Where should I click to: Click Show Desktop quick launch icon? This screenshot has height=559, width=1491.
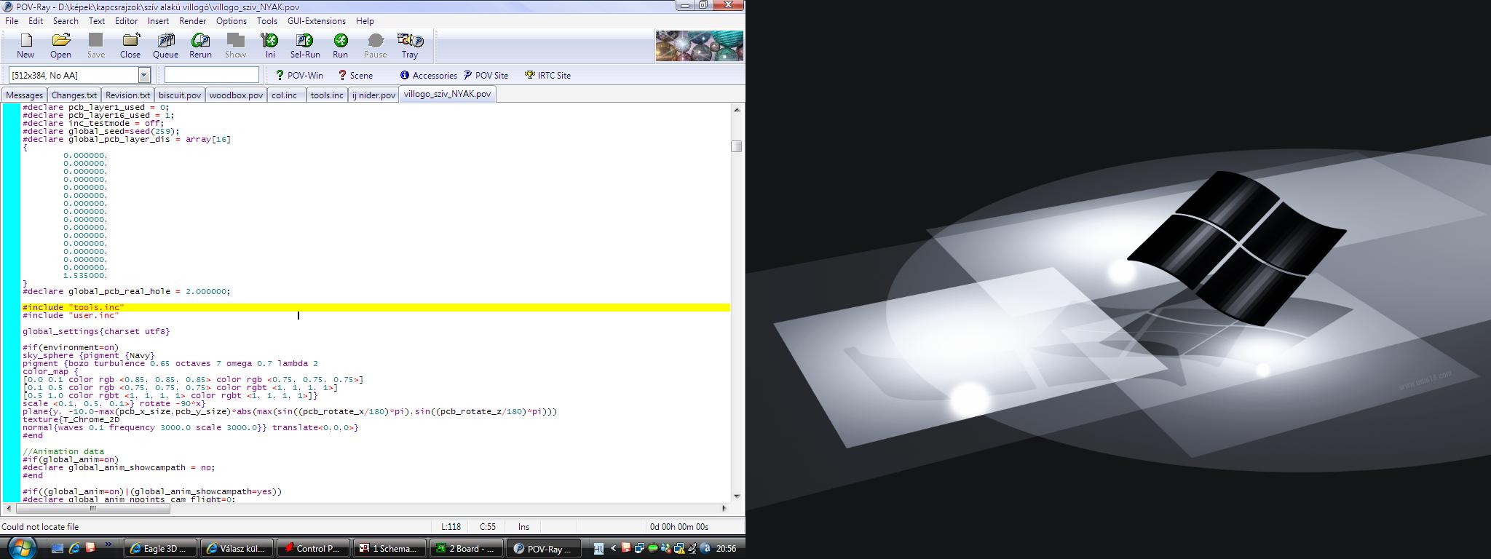click(58, 548)
